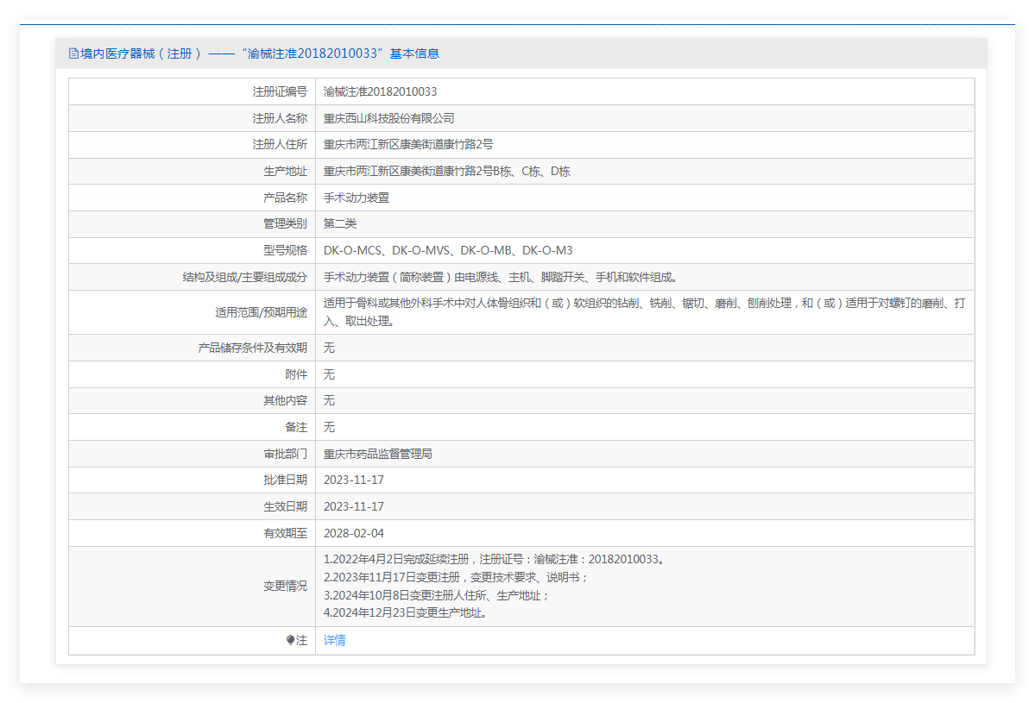
Task: Click the 审批部门 label
Action: (285, 454)
